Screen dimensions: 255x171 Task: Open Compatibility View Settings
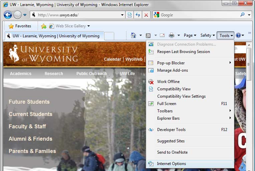tap(190, 96)
